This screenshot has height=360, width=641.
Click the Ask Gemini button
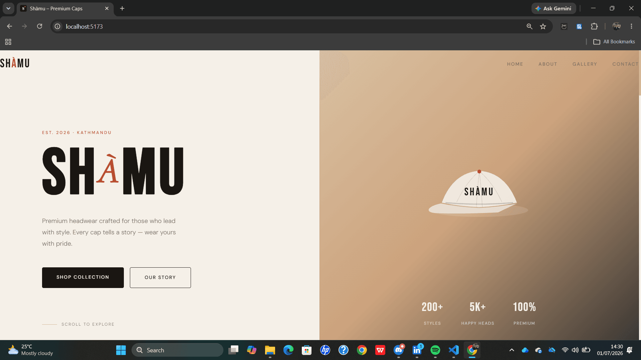click(x=554, y=8)
